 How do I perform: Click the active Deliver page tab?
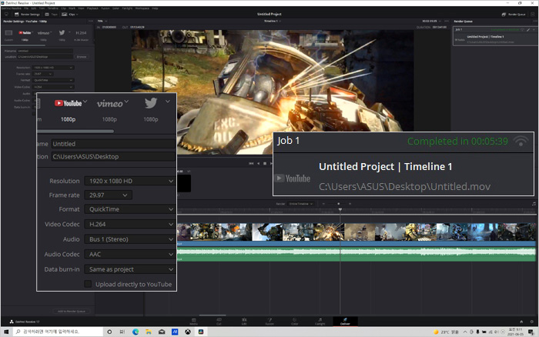click(345, 322)
